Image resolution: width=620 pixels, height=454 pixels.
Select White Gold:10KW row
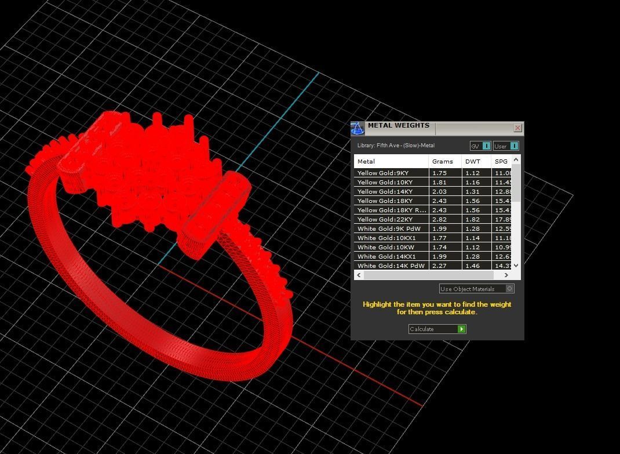433,247
